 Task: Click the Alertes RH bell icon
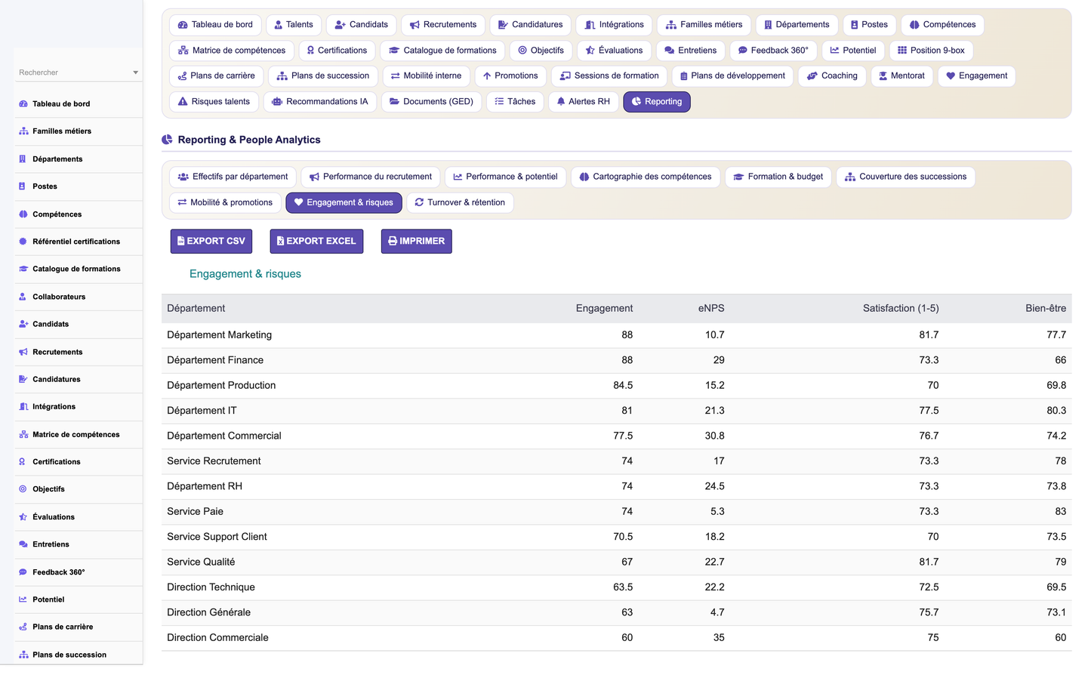561,101
